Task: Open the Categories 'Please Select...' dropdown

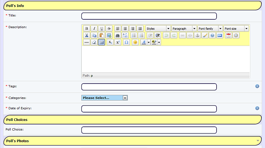Action: (x=104, y=98)
